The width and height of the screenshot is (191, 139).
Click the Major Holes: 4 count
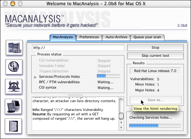[x=147, y=90]
